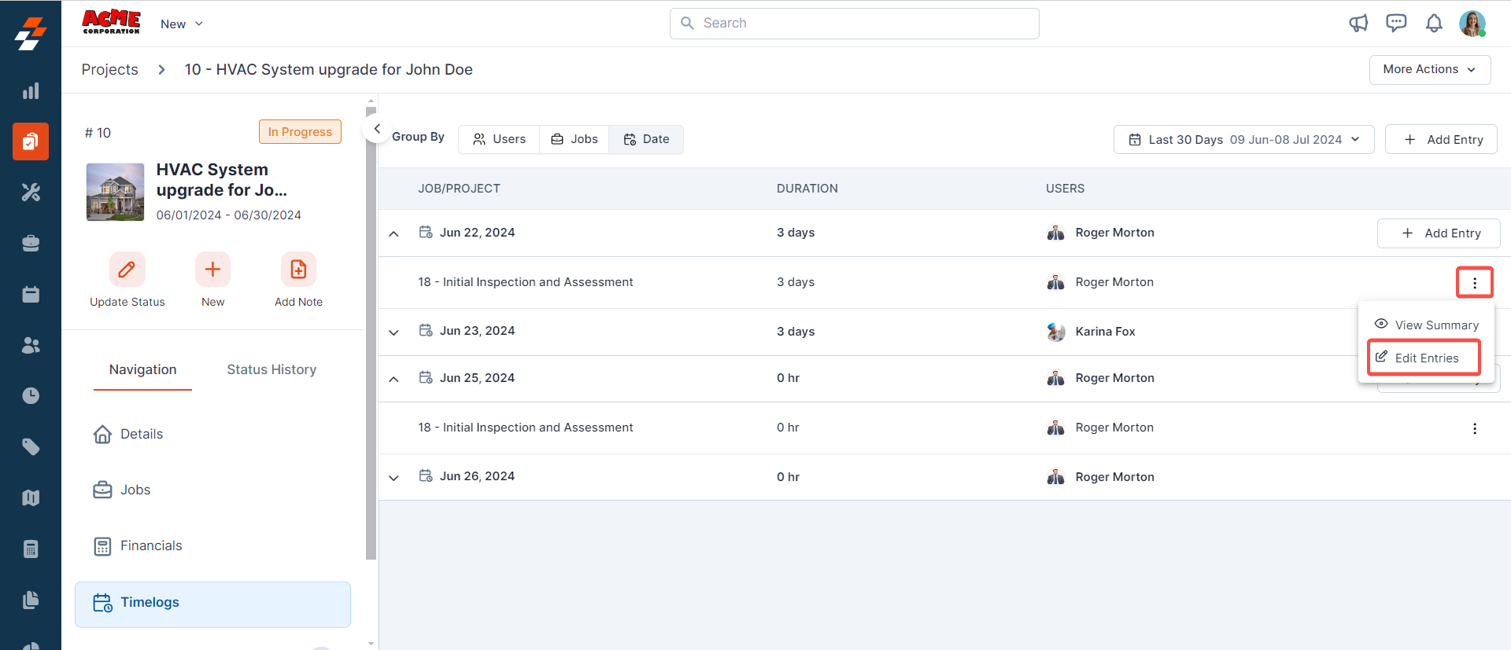The width and height of the screenshot is (1511, 650).
Task: Open three-dot menu for Jun 25 inspection row
Action: pyautogui.click(x=1474, y=428)
